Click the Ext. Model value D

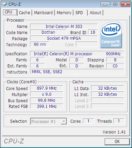[x=77, y=66]
